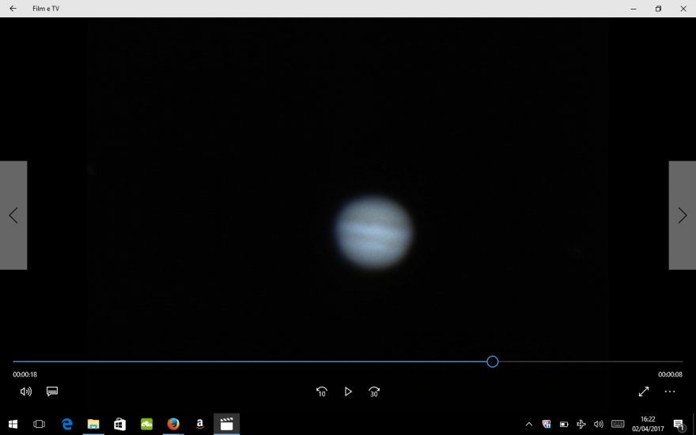Click the video progress slider handle
This screenshot has width=696, height=435.
point(493,361)
